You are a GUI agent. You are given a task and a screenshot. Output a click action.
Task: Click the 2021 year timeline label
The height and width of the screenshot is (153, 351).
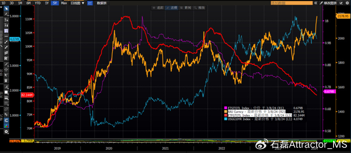click(165, 148)
